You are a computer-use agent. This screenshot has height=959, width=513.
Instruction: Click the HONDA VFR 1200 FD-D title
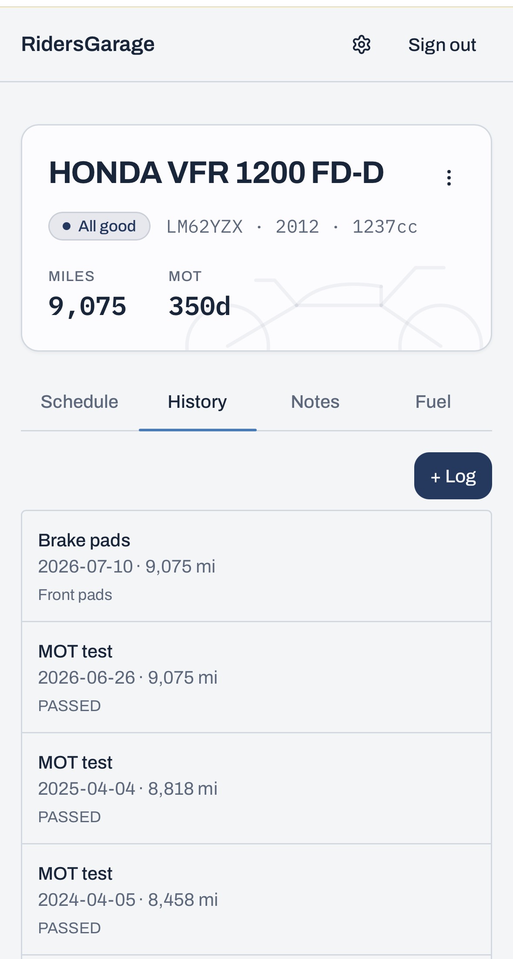point(216,173)
